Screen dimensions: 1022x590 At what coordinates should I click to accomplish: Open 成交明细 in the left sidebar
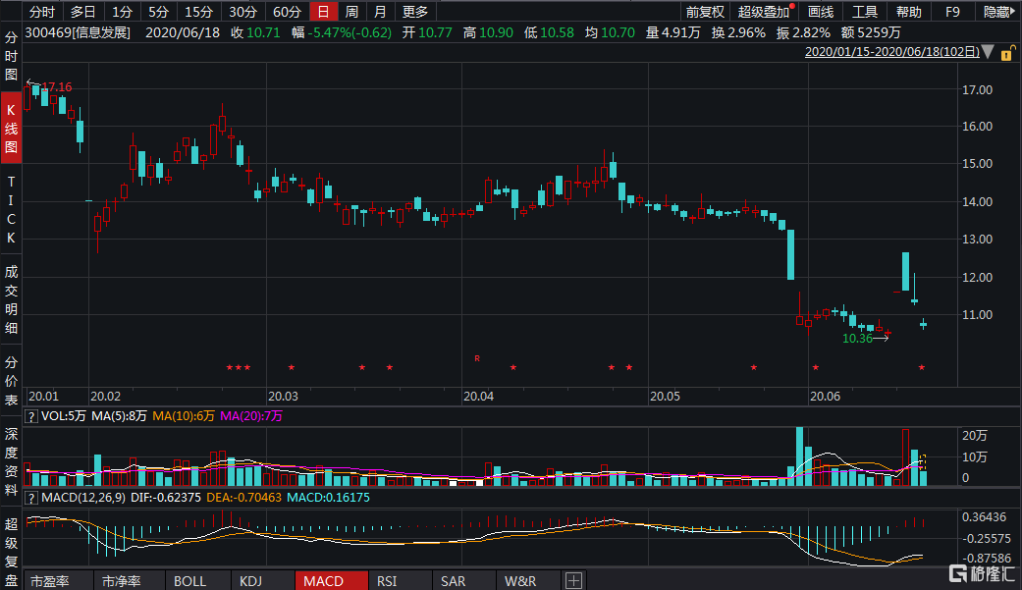[x=11, y=299]
